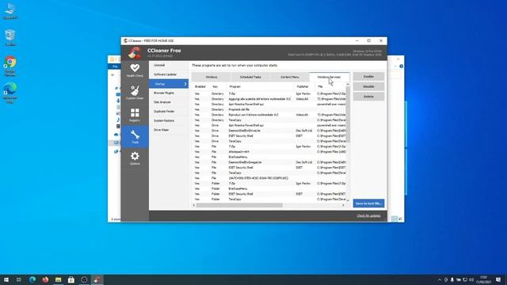Select Drive Wiper in Tools list
The width and height of the screenshot is (507, 285).
coord(169,130)
